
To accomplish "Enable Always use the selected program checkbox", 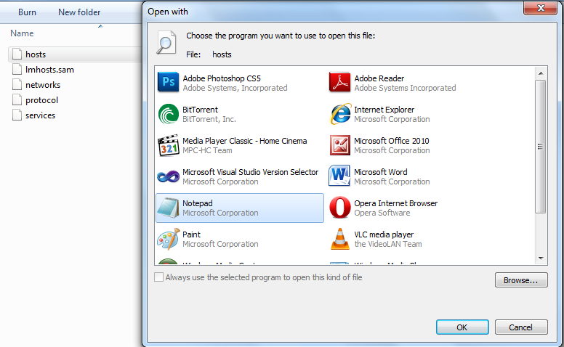I will 158,277.
